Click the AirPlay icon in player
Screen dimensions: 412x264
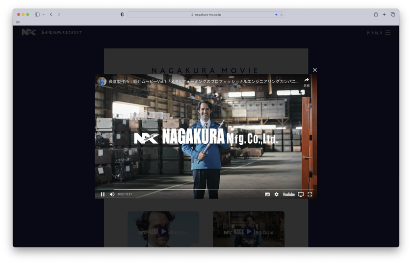pyautogui.click(x=301, y=195)
